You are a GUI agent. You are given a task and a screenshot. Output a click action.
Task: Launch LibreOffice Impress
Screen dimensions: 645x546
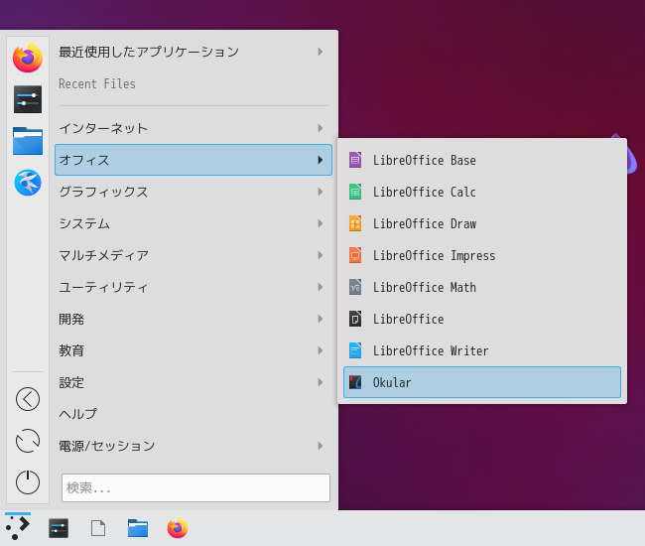click(x=482, y=255)
